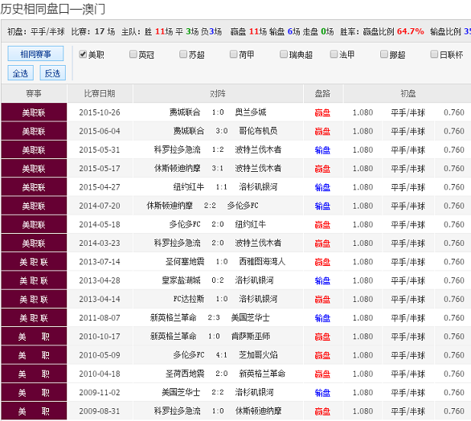Click 美职联 label in 2015-10-26 row
Screen dimensions: 471x421
click(34, 112)
